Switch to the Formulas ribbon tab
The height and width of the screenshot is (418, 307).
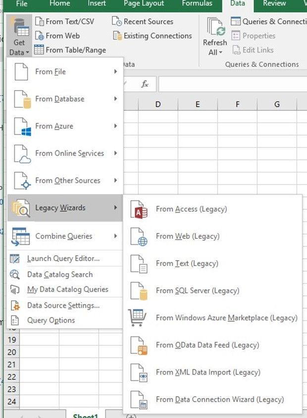[197, 3]
